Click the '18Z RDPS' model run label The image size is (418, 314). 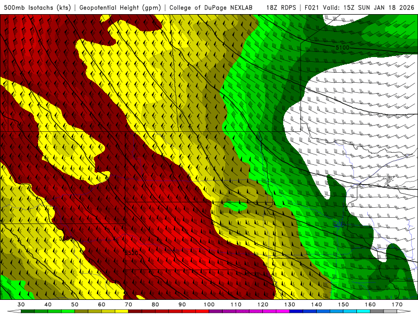point(281,7)
